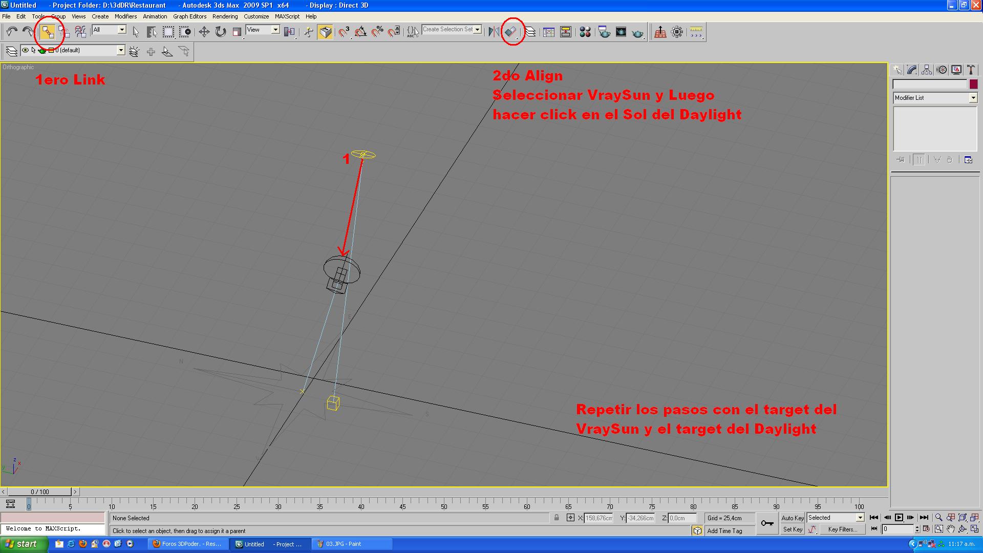Select the Select and Rotate tool
The height and width of the screenshot is (553, 983).
221,32
